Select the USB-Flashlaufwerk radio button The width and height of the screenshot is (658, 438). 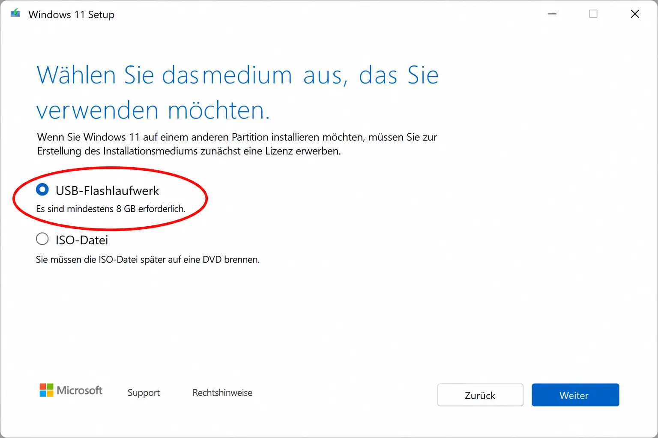pos(42,190)
